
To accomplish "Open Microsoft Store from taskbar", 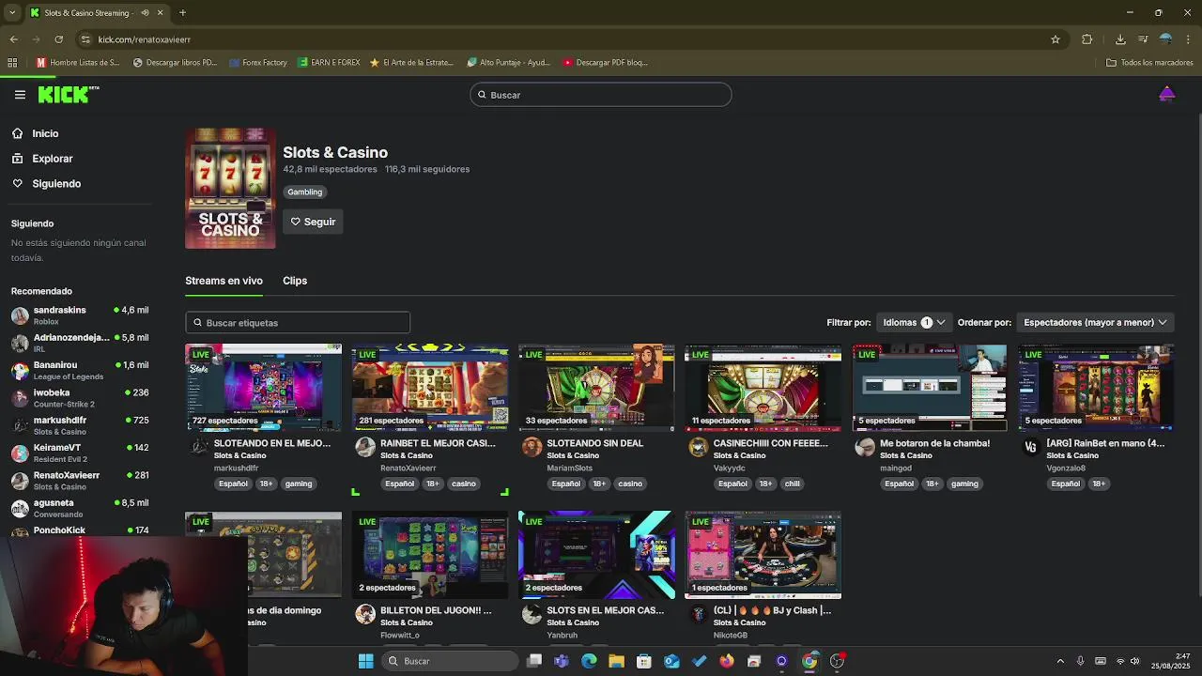I will coord(644,661).
